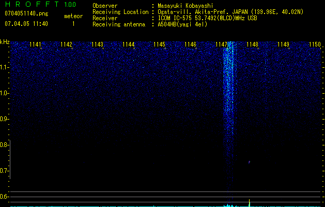Screen dimensions: 325x207
Task: Click the yellow detection spike below 1148
Action: [x=250, y=203]
